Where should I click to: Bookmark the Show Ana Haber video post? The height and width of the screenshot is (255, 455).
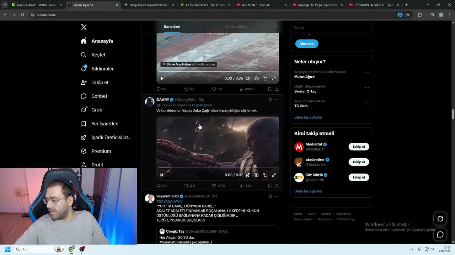(270, 89)
